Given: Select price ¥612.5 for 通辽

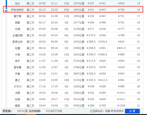Looking at the screenshot, I should [103, 80].
